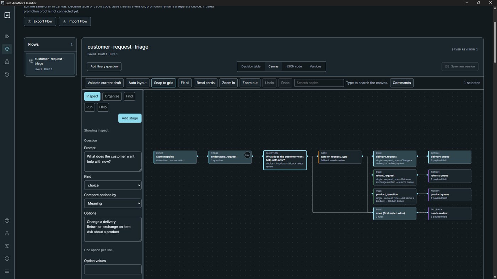Open the Kind dropdown showing choice
Image resolution: width=497 pixels, height=279 pixels.
click(x=113, y=185)
